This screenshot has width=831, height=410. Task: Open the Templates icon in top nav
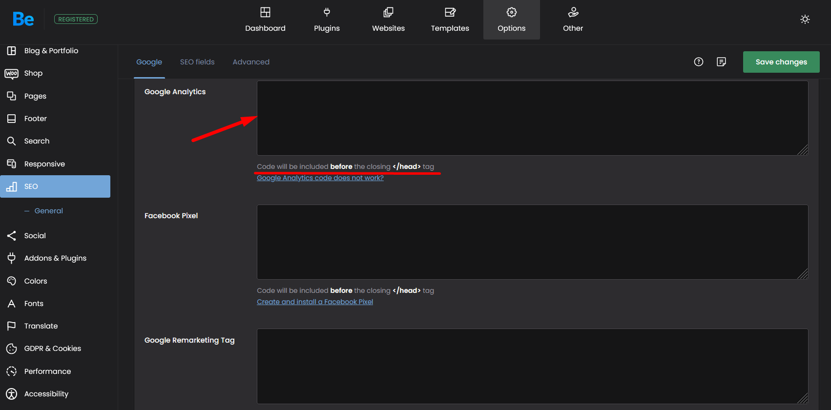click(450, 12)
